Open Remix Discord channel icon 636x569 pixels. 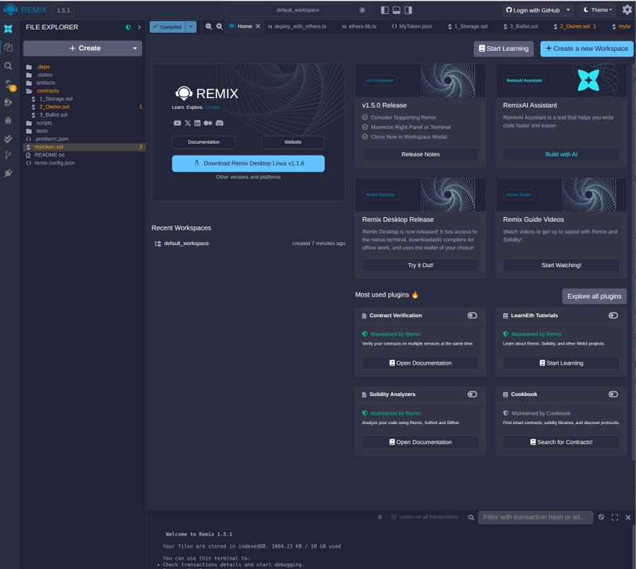[220, 123]
